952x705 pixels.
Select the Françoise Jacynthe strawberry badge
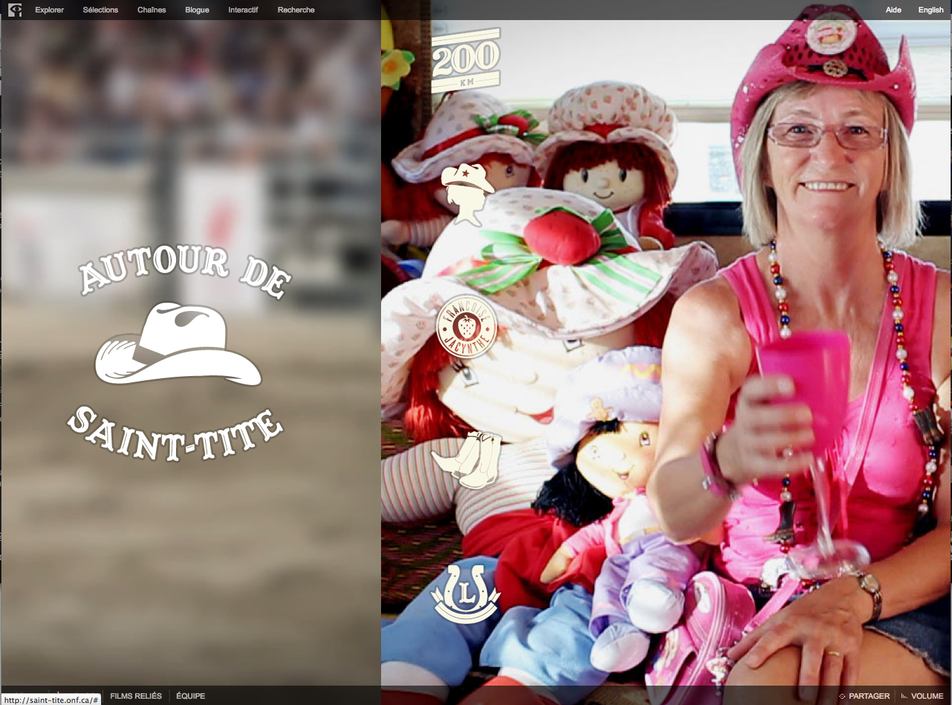(x=466, y=325)
